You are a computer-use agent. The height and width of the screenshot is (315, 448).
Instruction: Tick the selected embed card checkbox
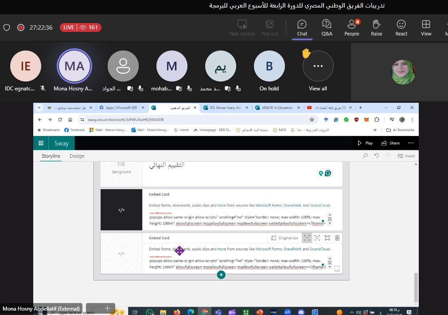point(337,268)
